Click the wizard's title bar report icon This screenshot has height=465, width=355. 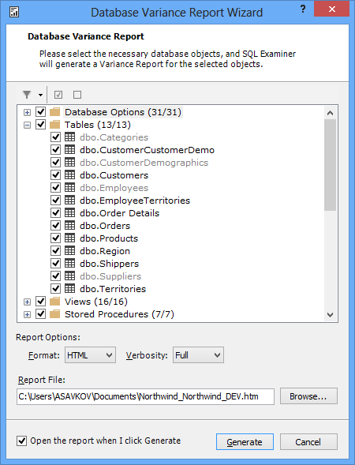click(14, 12)
